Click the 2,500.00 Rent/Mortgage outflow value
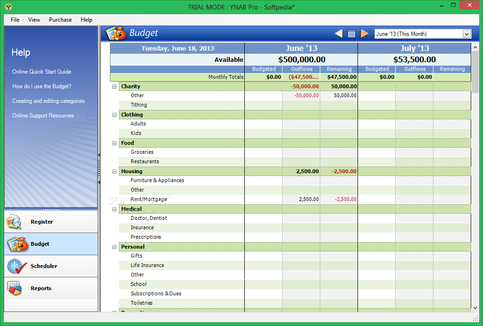The height and width of the screenshot is (326, 483). [308, 200]
